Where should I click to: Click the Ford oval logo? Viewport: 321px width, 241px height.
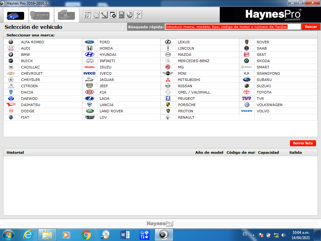tap(89, 42)
